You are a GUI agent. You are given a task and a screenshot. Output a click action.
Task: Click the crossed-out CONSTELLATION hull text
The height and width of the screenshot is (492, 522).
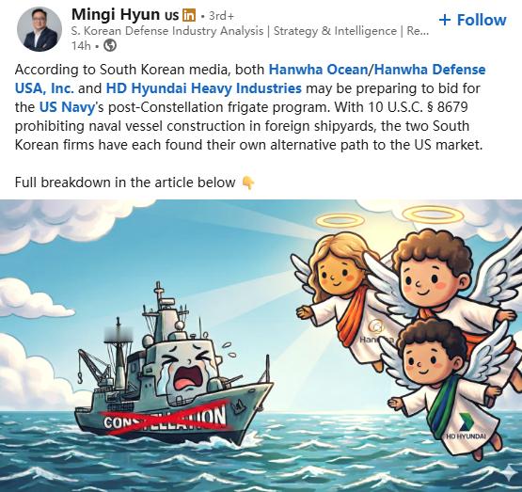165,419
